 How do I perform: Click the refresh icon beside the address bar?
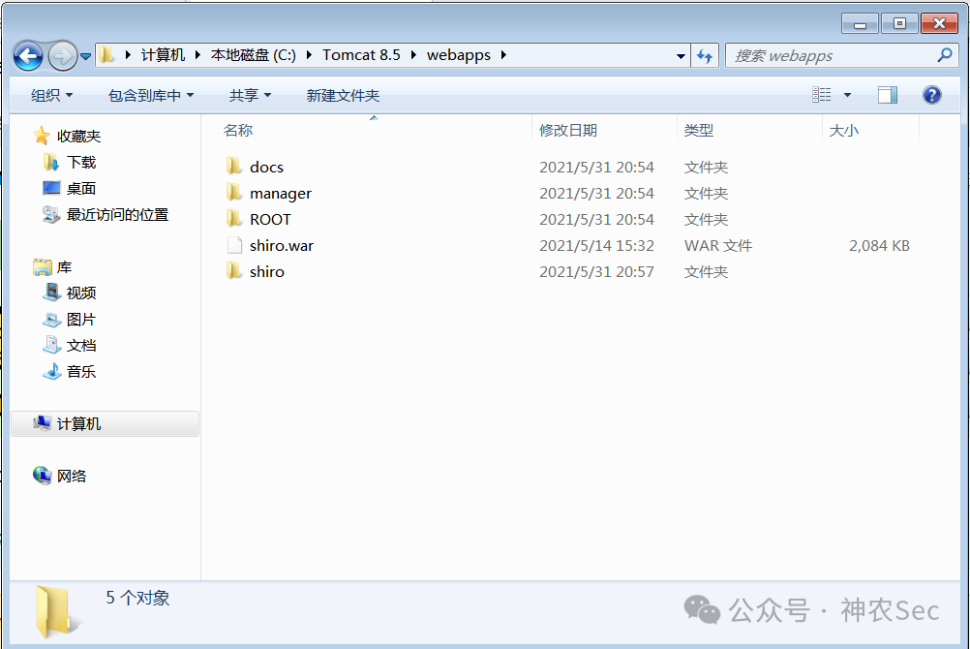(706, 55)
